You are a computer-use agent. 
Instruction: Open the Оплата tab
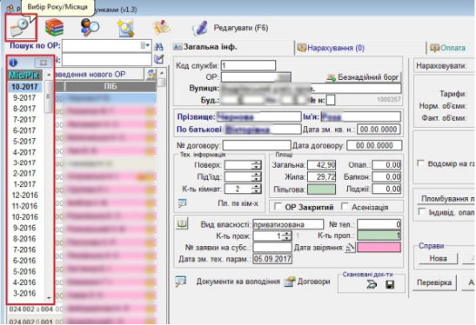448,48
